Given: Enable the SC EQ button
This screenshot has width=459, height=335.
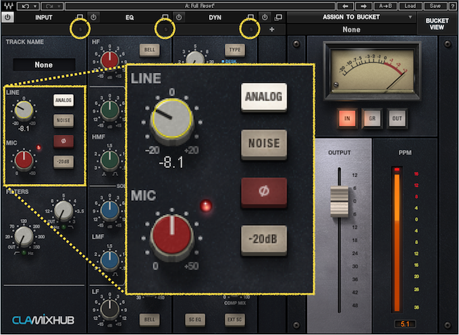Looking at the screenshot, I should (x=194, y=319).
